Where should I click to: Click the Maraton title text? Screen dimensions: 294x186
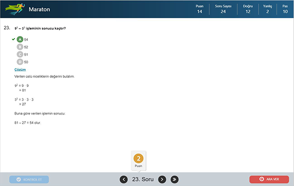click(x=39, y=10)
